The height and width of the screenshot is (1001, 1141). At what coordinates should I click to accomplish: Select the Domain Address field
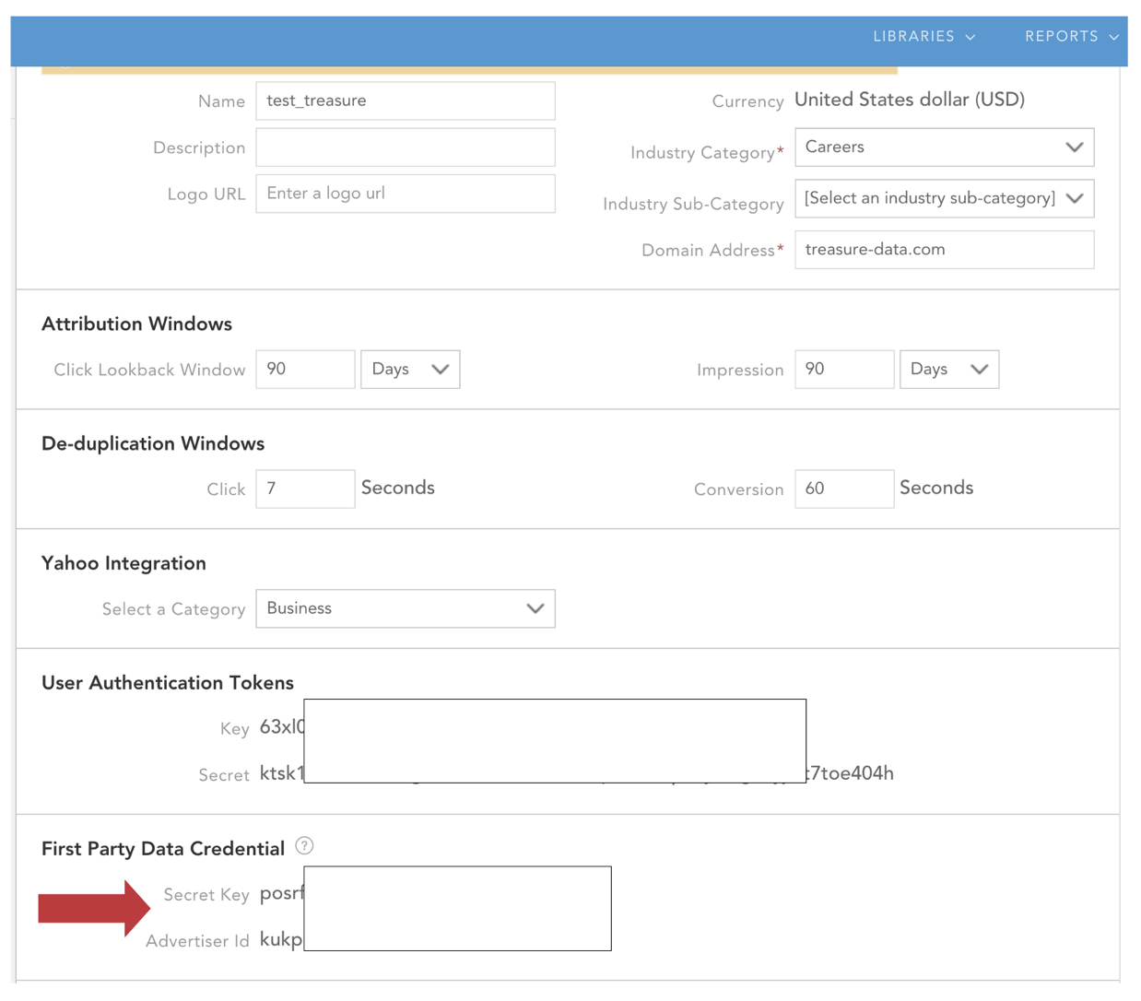pyautogui.click(x=944, y=250)
